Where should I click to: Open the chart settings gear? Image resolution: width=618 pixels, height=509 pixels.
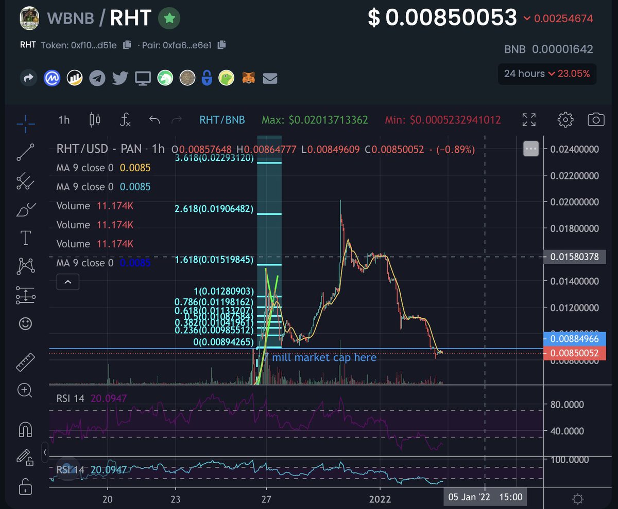[x=565, y=120]
